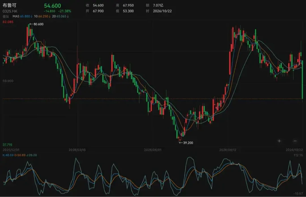Click the period high marker 80.600

[39, 24]
